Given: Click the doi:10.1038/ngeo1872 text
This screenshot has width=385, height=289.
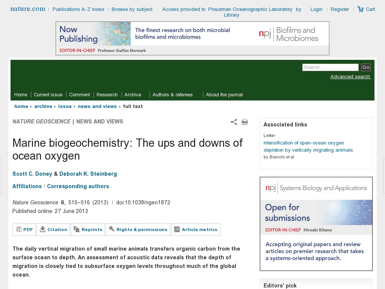Looking at the screenshot, I should click(143, 202).
